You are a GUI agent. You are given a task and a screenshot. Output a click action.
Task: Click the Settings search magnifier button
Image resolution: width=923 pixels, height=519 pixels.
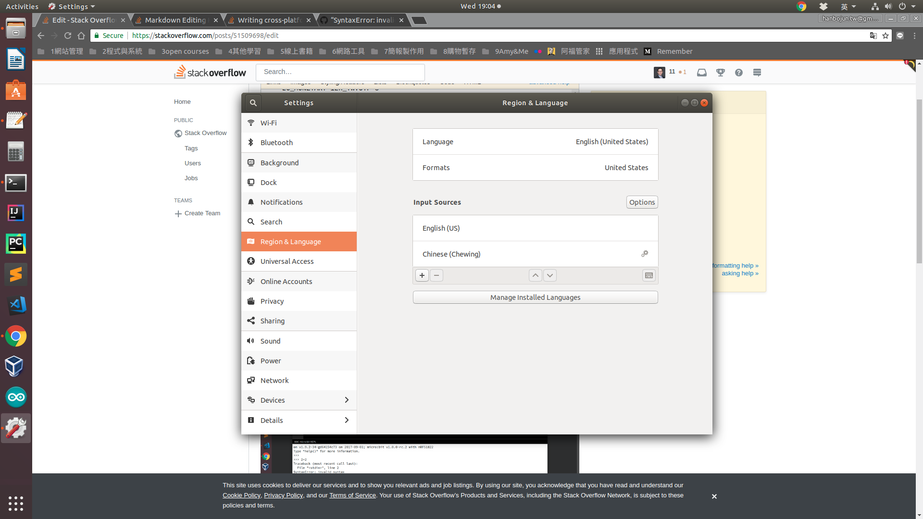(x=253, y=103)
